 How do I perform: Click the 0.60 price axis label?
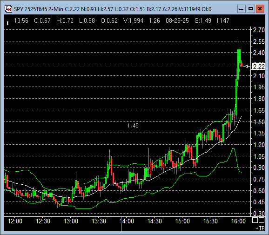coord(259,191)
